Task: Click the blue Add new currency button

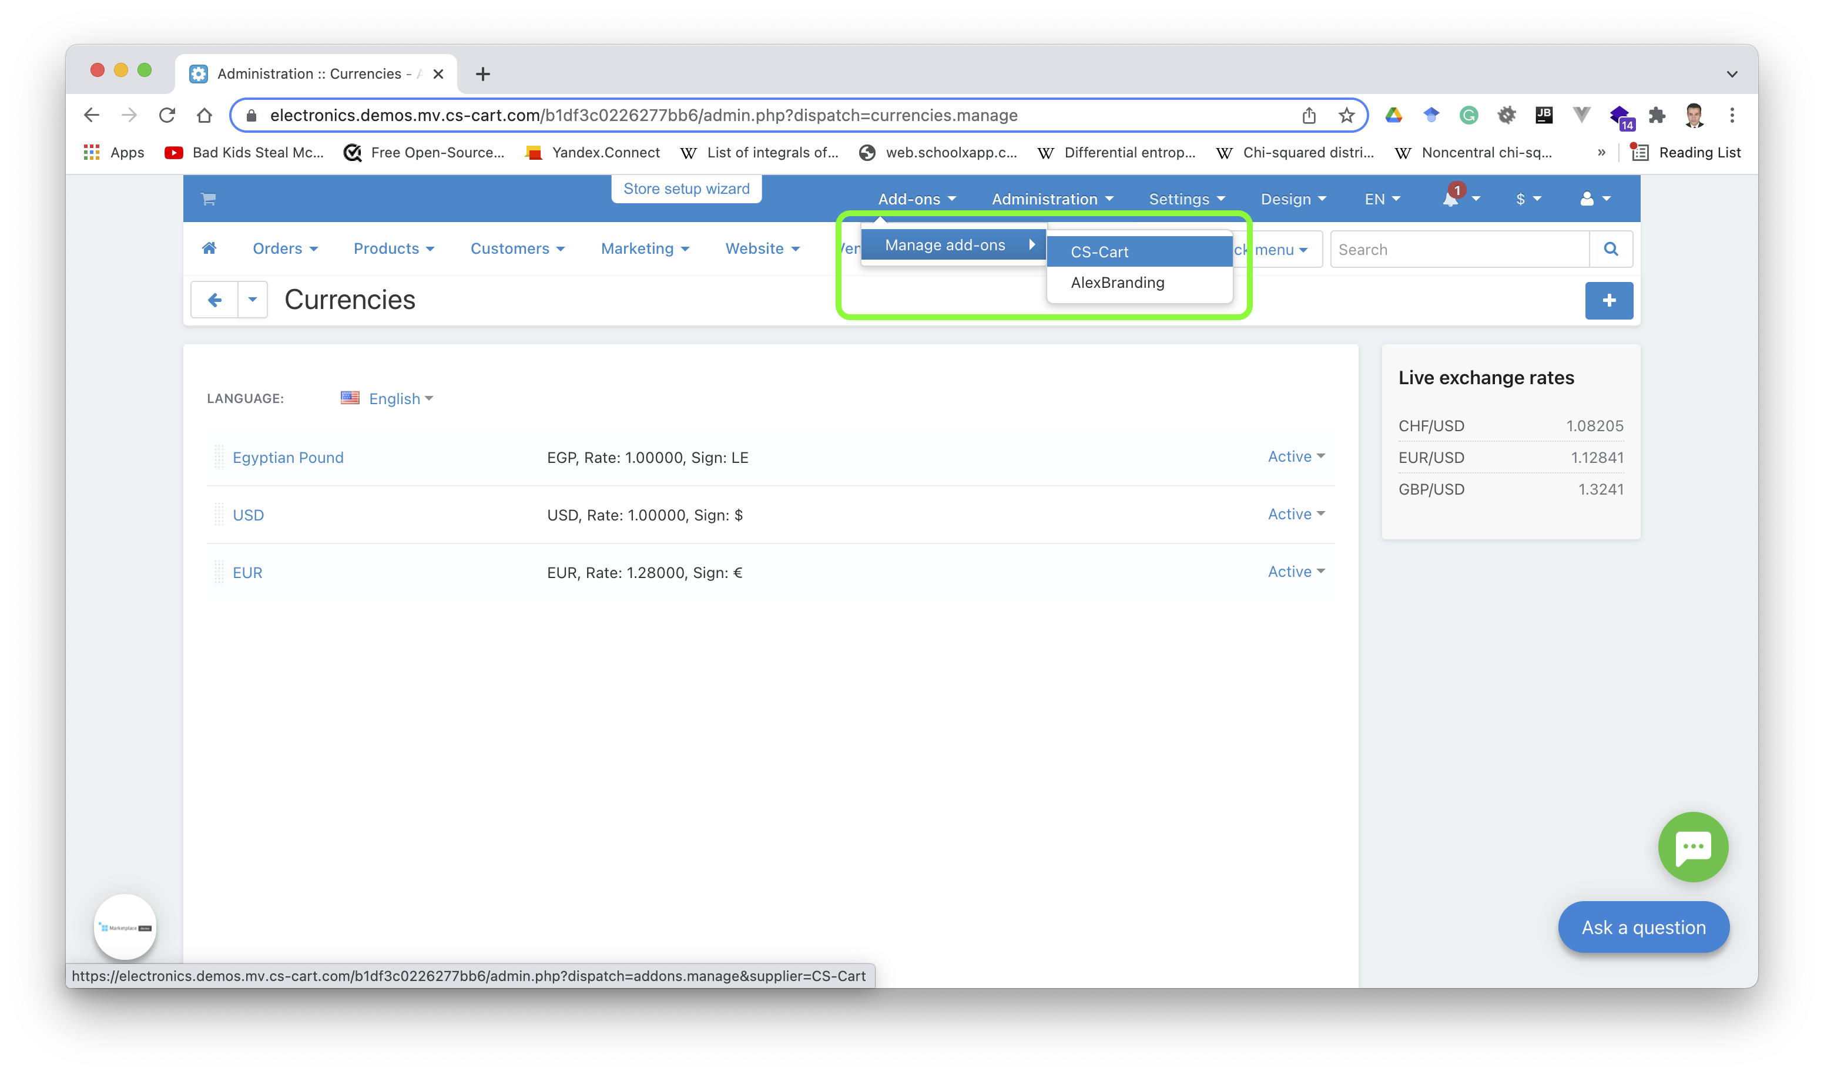Action: pyautogui.click(x=1610, y=300)
